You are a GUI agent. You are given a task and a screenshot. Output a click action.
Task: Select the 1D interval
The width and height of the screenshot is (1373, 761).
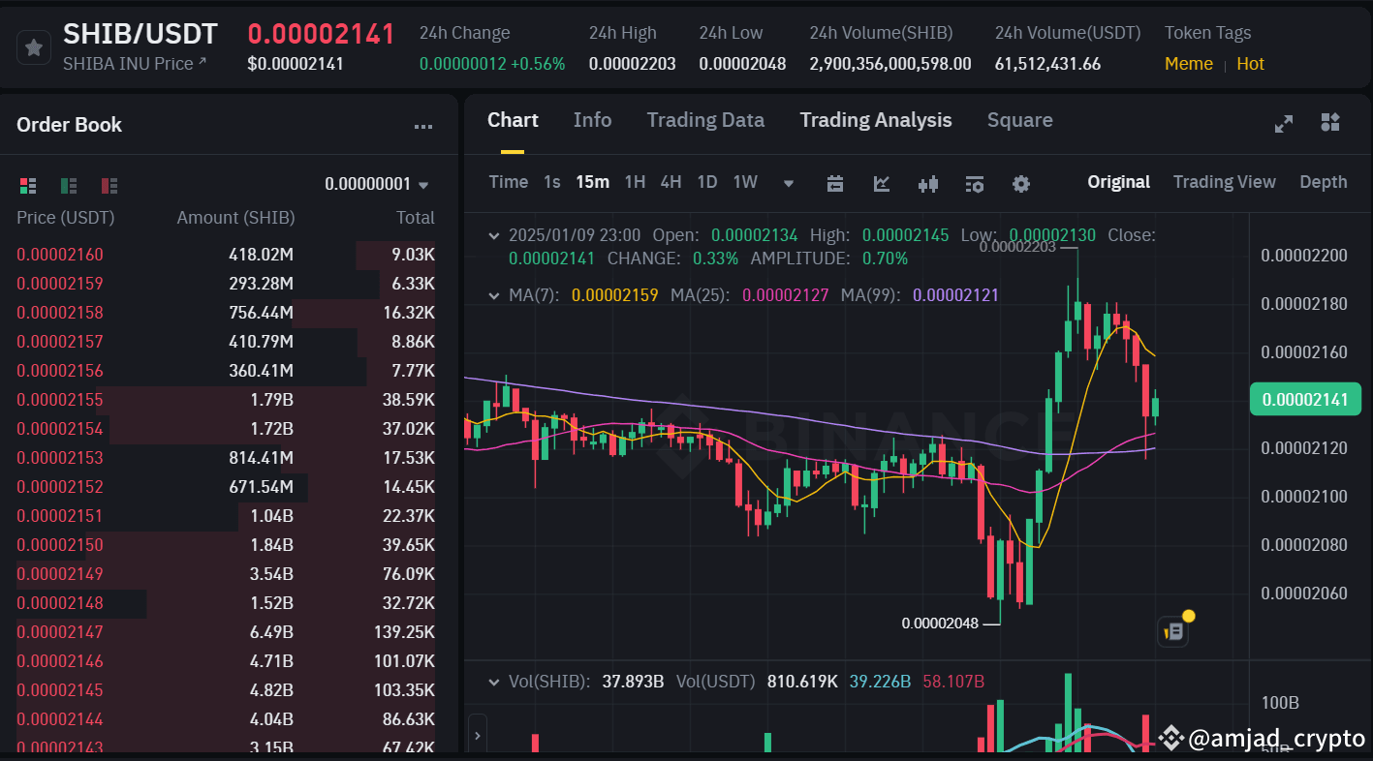tap(707, 182)
